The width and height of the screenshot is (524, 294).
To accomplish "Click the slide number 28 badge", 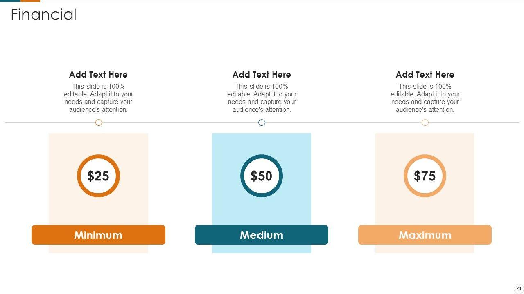I will [x=519, y=288].
